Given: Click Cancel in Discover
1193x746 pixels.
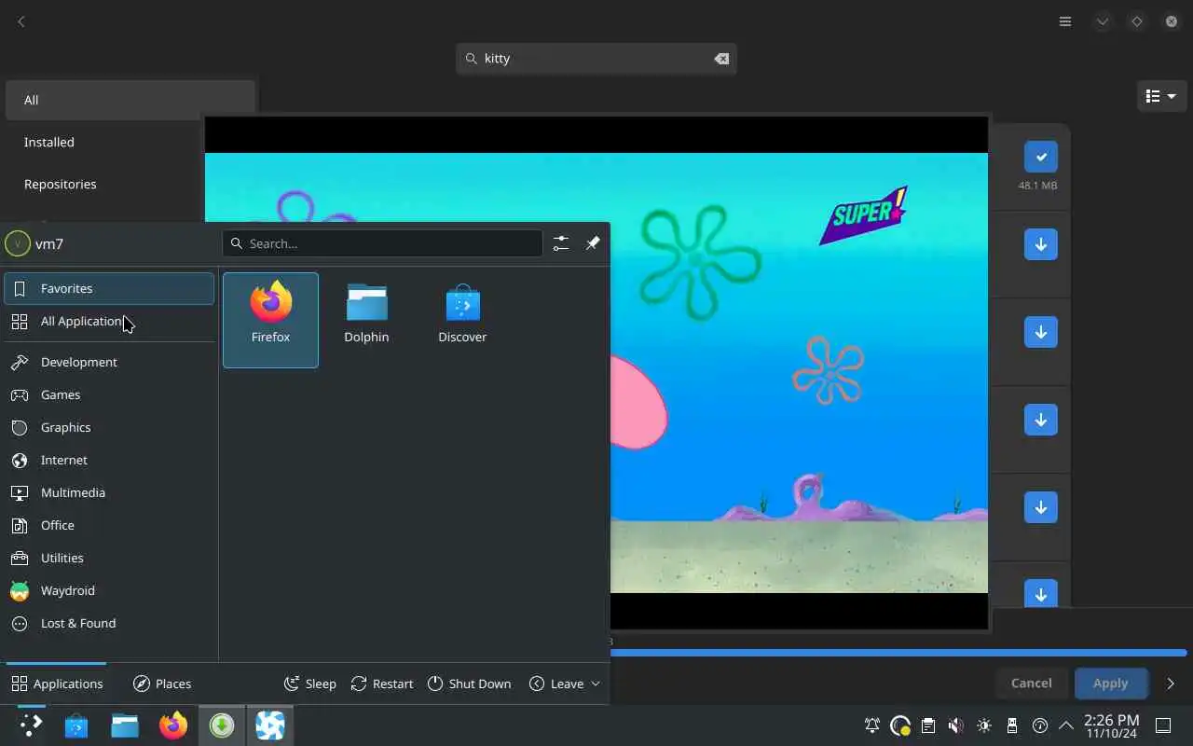Looking at the screenshot, I should (1032, 684).
